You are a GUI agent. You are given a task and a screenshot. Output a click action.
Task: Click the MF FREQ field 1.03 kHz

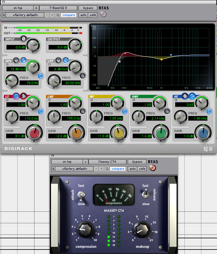[113, 119]
